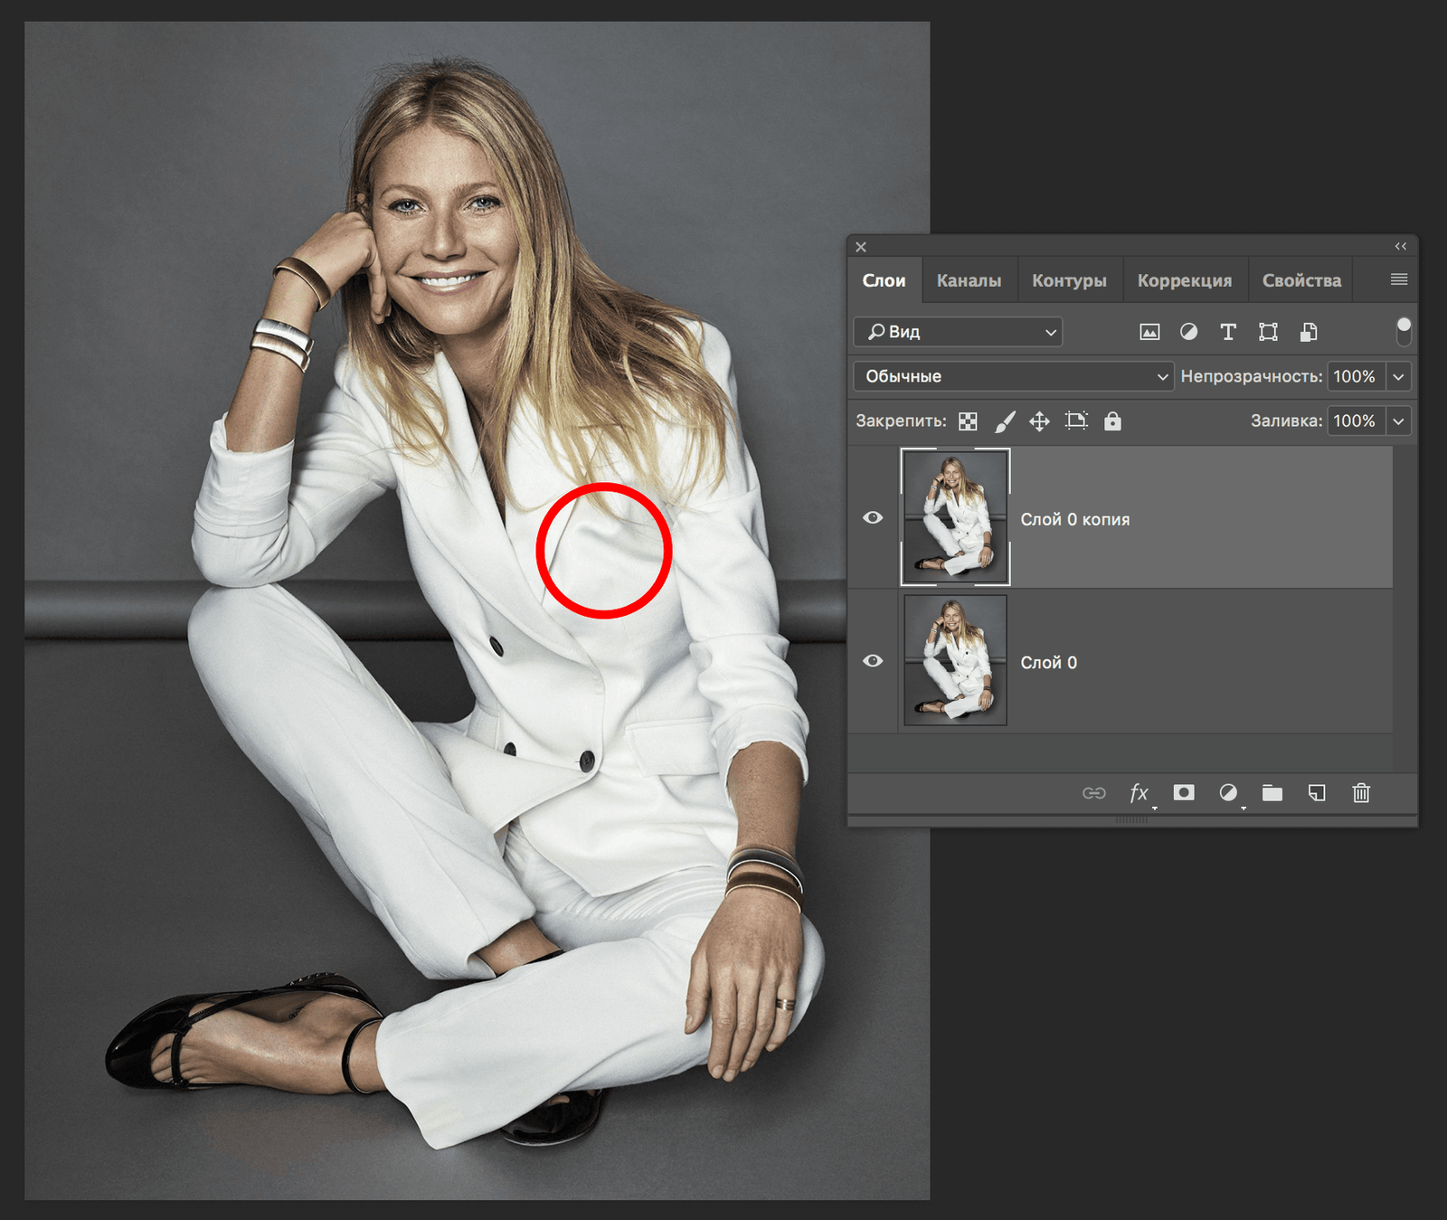This screenshot has width=1447, height=1220.
Task: Filter layers by type with the T icon
Action: tap(1227, 332)
